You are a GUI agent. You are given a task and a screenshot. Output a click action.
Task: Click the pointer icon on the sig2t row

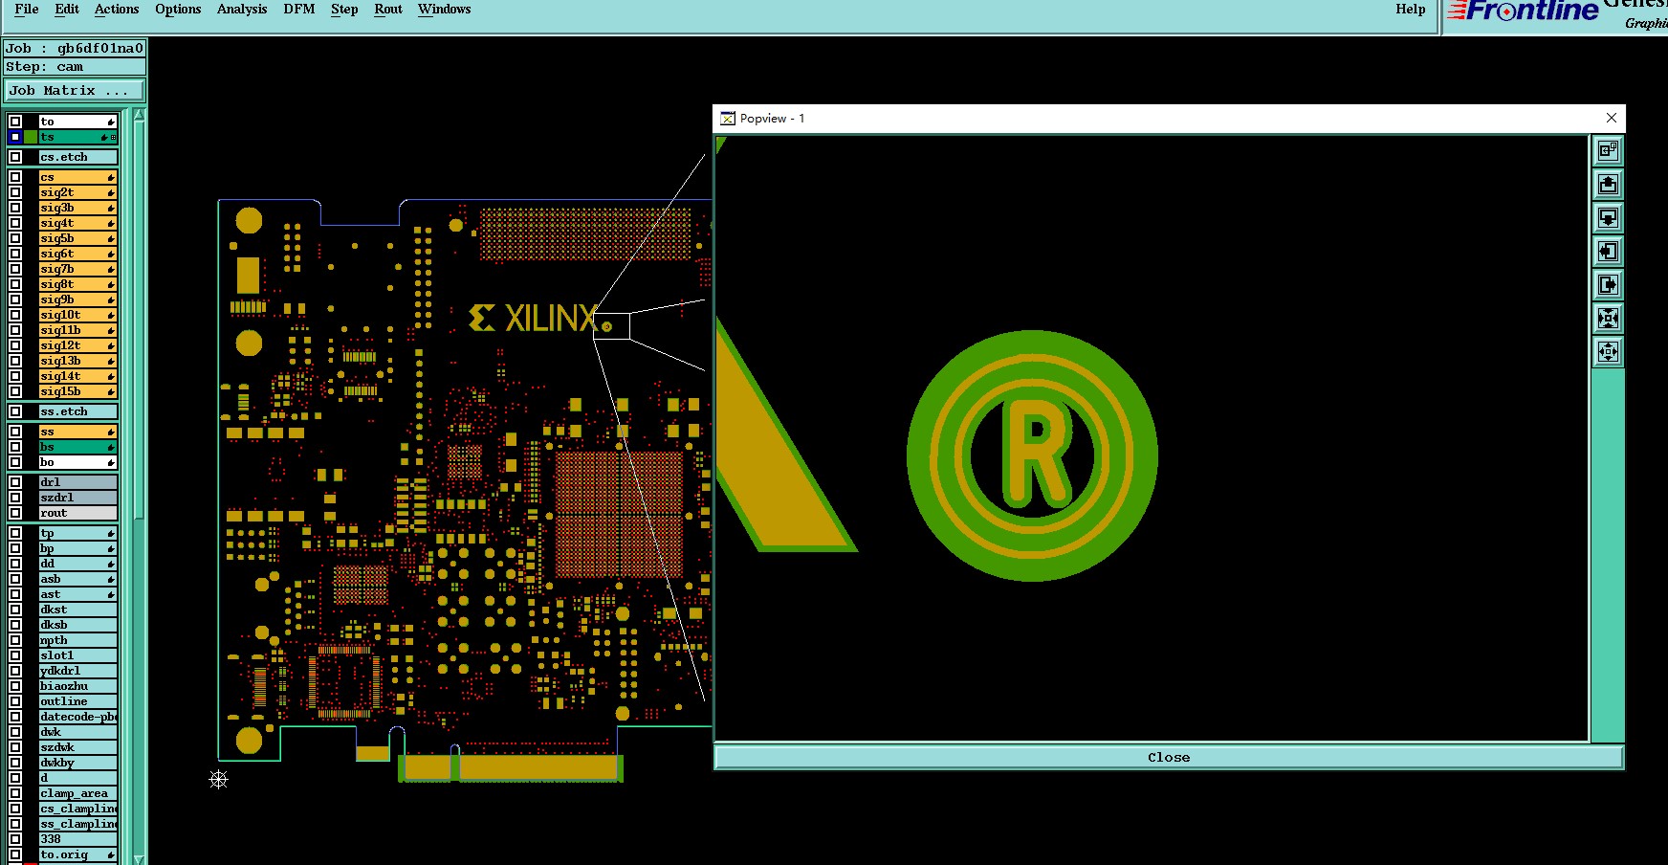pos(111,193)
